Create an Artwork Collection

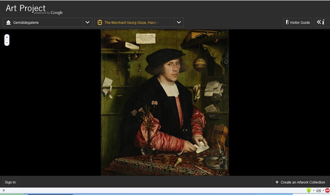point(300,182)
